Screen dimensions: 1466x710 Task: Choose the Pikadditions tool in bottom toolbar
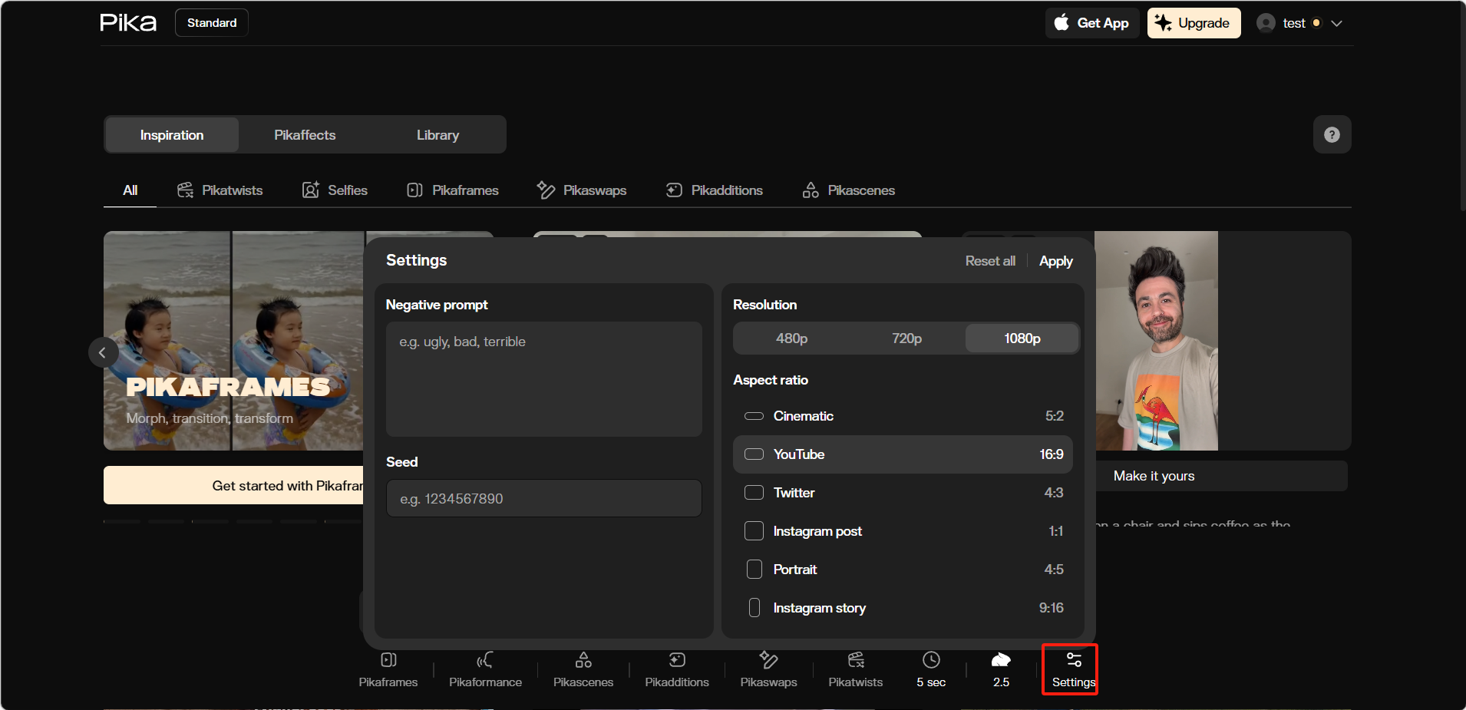click(x=677, y=669)
